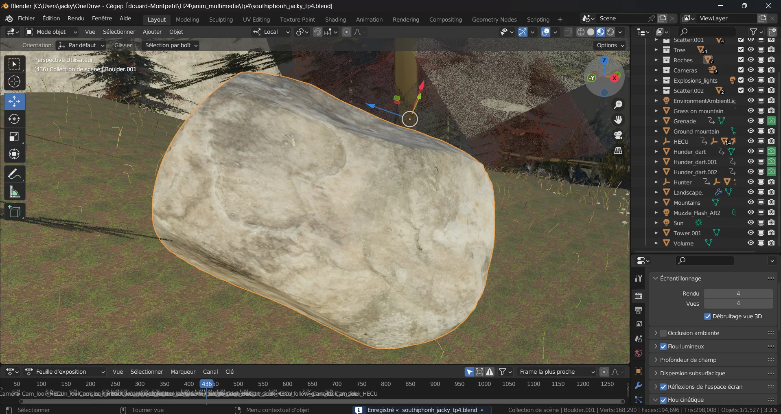
Task: Toggle snapping magnet icon
Action: click(317, 32)
